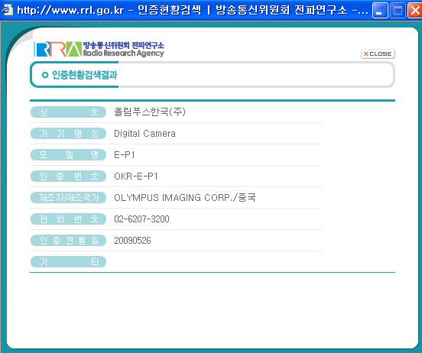Click the RRA Radio Research Agency logo
The image size is (422, 353).
point(99,49)
